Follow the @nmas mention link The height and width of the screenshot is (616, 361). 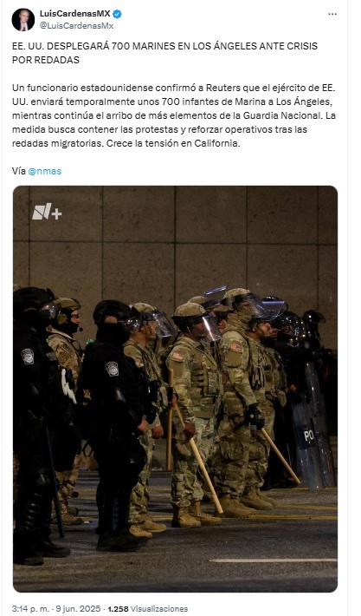45,171
